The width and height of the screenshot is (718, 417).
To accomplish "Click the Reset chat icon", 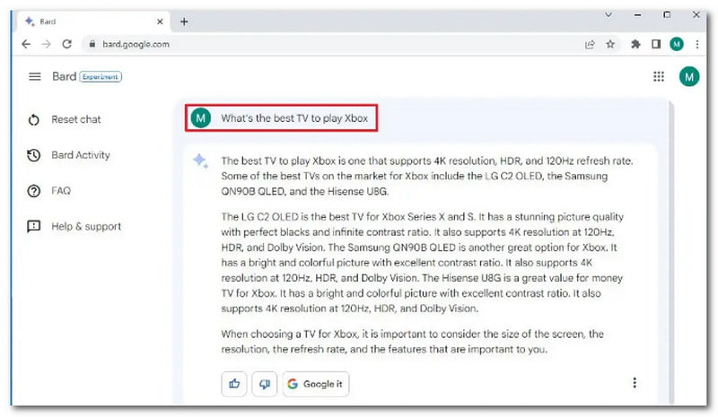I will (x=34, y=120).
